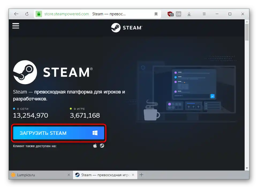Click the Apple client availability icon
Viewport: 258px width, 188px height.
(94, 146)
